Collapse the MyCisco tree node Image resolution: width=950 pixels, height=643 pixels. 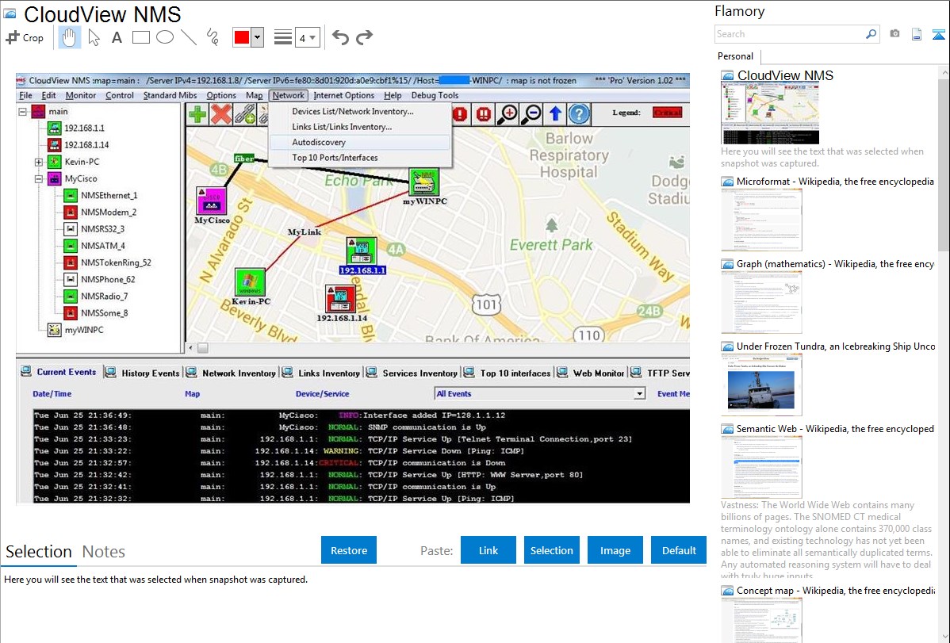[x=39, y=178]
